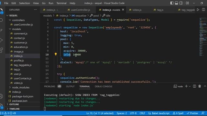Open the Accounts icon
The image size is (207, 116).
coord(1,96)
